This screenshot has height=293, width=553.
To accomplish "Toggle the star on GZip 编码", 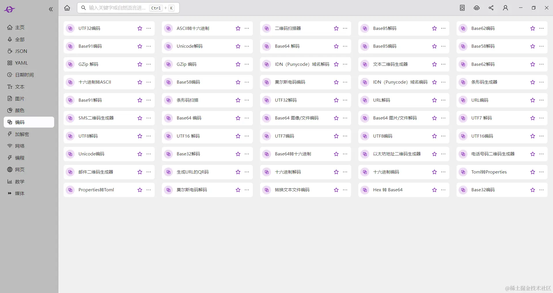I will point(238,64).
